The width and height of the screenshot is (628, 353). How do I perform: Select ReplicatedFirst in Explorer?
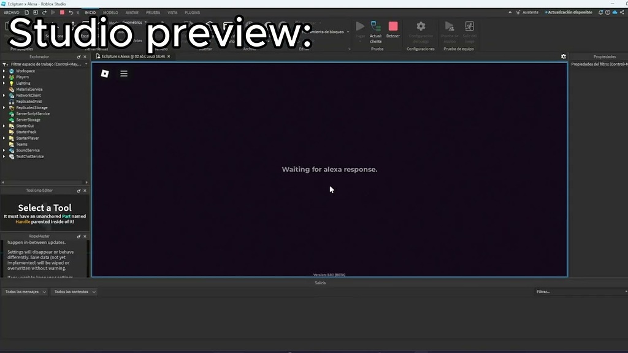point(29,102)
